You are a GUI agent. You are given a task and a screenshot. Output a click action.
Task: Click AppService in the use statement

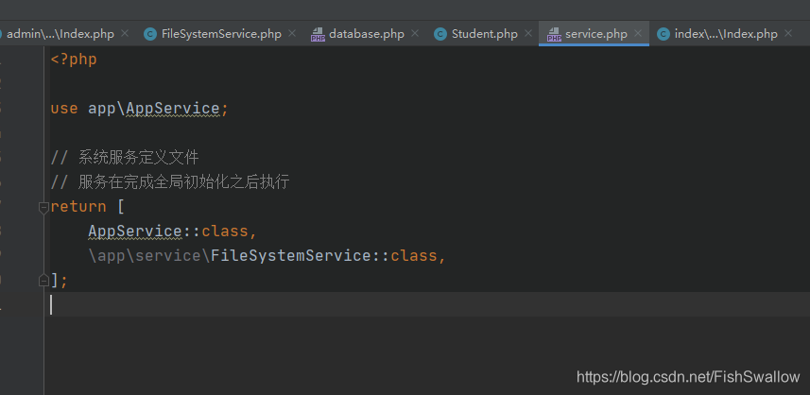pyautogui.click(x=173, y=109)
